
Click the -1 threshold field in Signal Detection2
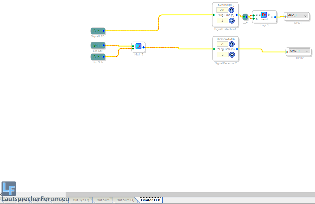222,44
